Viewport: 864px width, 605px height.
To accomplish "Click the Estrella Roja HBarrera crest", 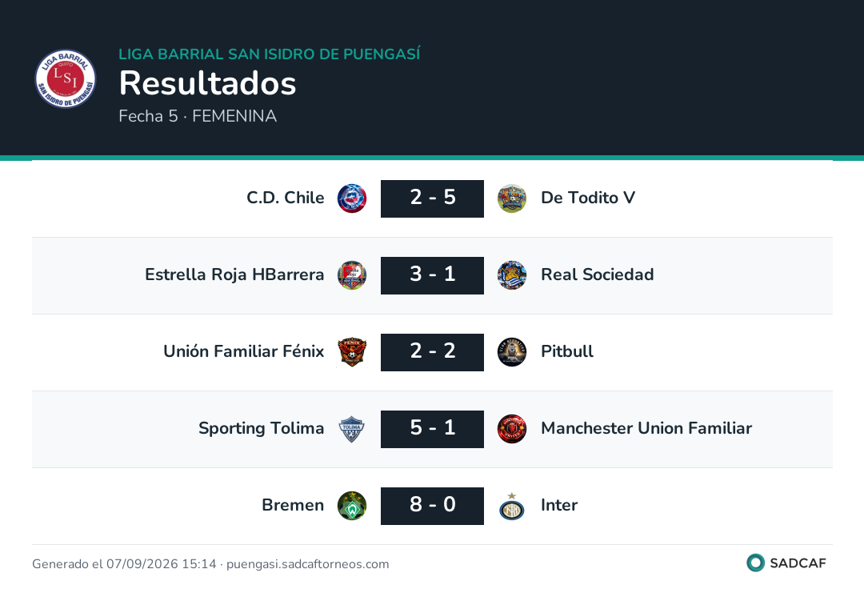I will (x=352, y=275).
